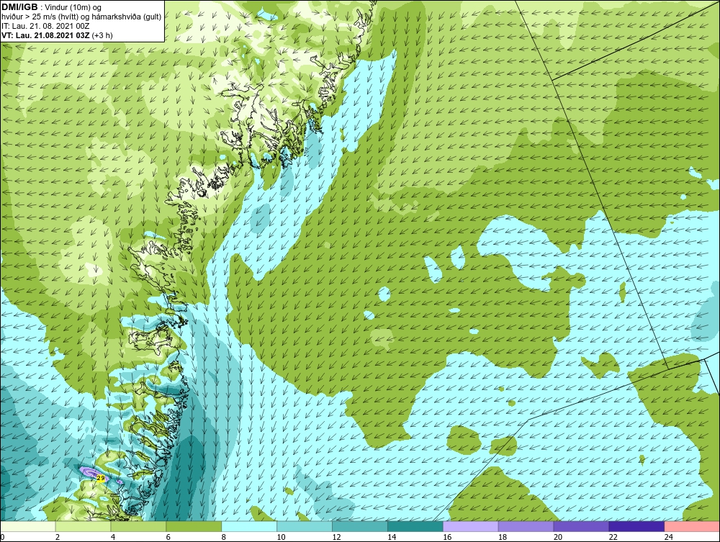
Task: Select the 18-20 m/s purple swatch
Action: tap(526, 526)
